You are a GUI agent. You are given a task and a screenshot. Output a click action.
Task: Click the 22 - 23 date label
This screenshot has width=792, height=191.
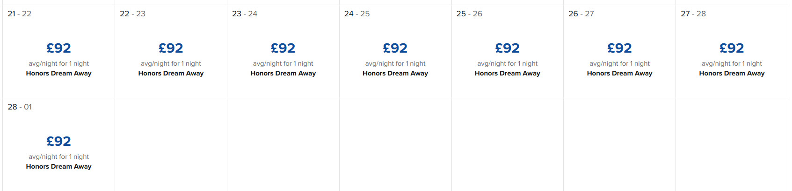pyautogui.click(x=132, y=14)
